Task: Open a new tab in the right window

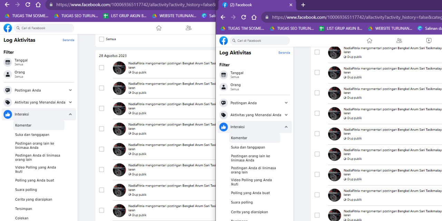Action: (x=303, y=5)
